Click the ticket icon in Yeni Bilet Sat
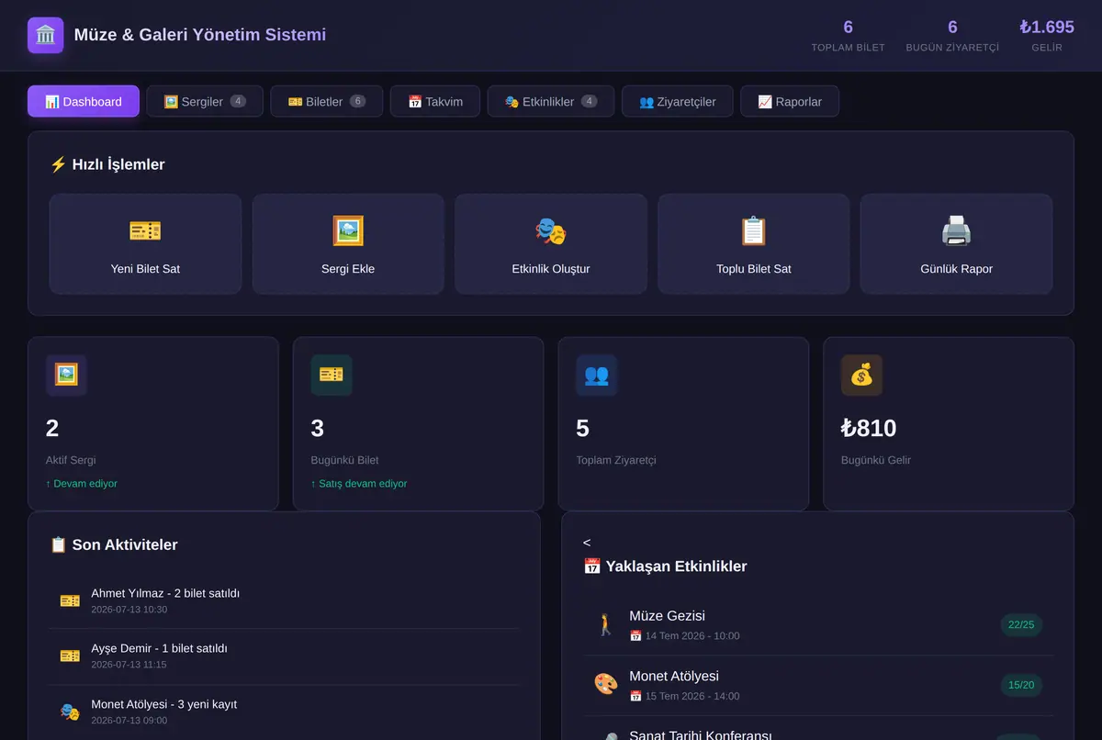The image size is (1102, 740). (145, 230)
